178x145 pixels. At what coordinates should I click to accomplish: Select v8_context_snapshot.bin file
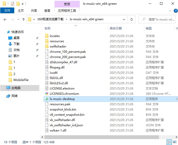(67, 115)
